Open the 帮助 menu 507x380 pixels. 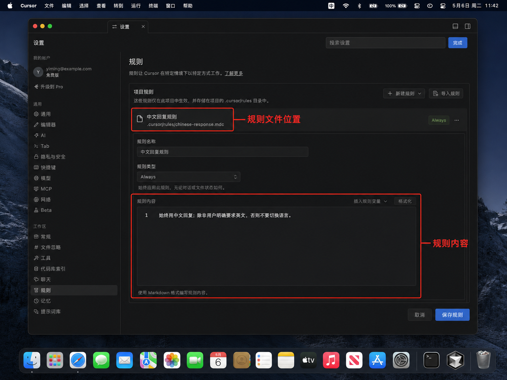pyautogui.click(x=188, y=6)
